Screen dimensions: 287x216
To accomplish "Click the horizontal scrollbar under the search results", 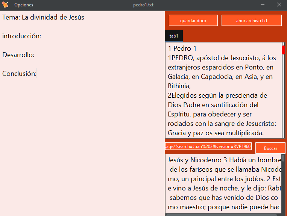I will (222, 215).
